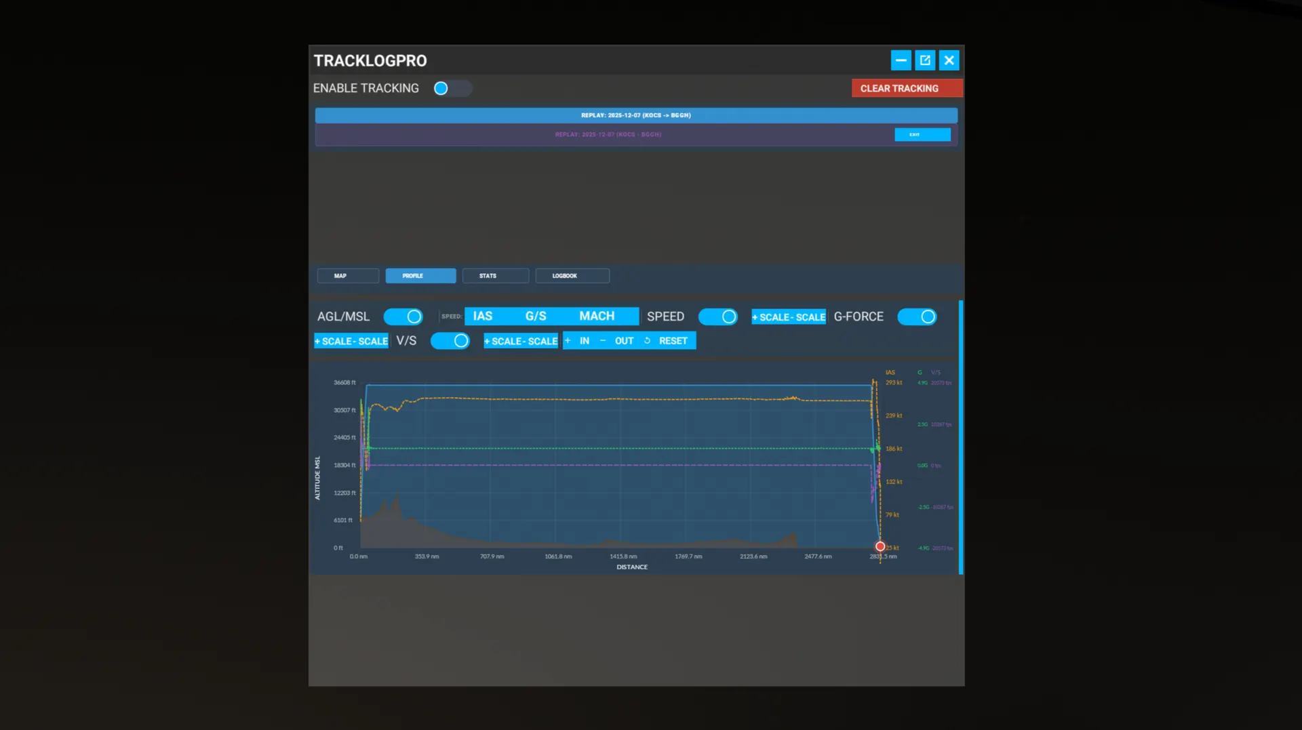Switch the AGL/MSL altitude toggle

[x=403, y=317]
